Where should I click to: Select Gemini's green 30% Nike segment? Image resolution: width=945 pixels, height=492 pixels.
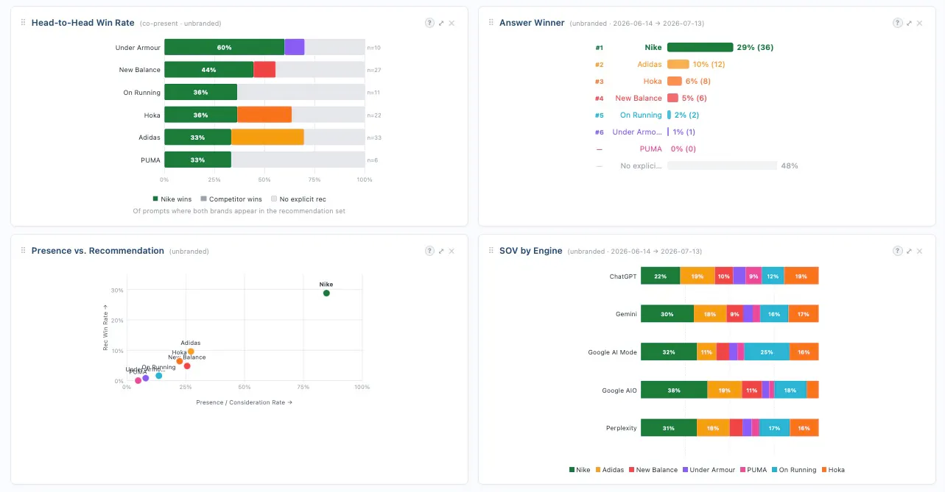(667, 314)
